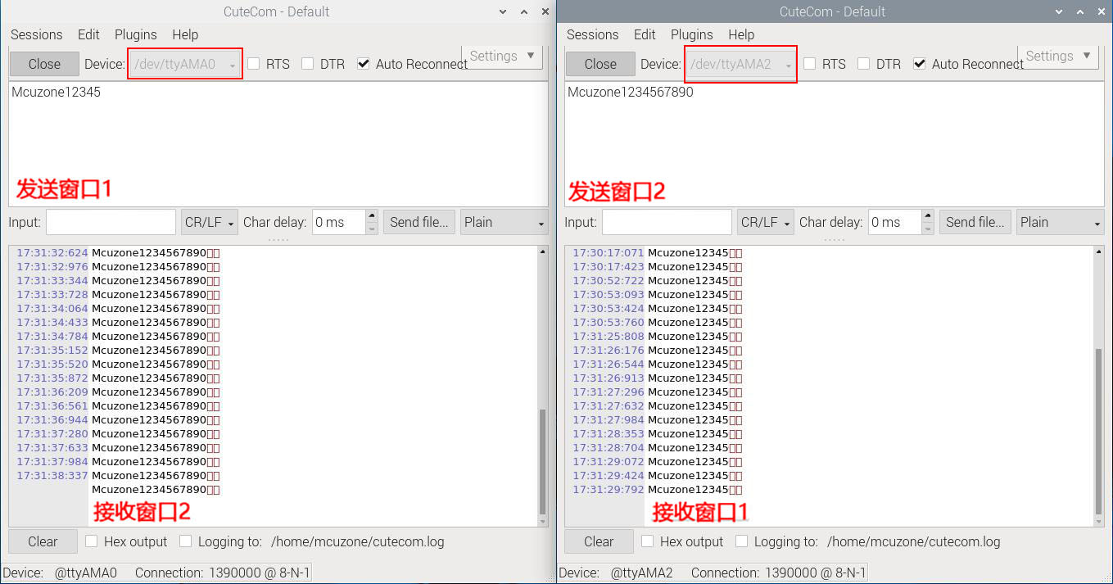Image resolution: width=1113 pixels, height=584 pixels.
Task: Click down arrow of left output scrollbar
Action: [x=542, y=520]
